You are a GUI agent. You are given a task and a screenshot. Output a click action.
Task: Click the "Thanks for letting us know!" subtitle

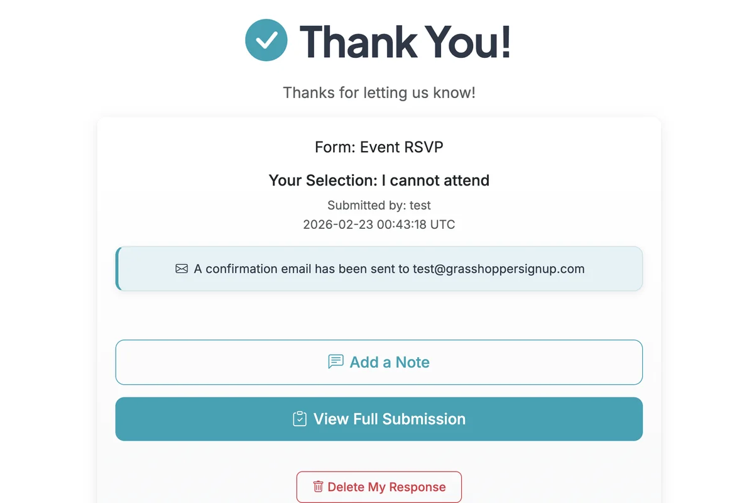(x=379, y=93)
